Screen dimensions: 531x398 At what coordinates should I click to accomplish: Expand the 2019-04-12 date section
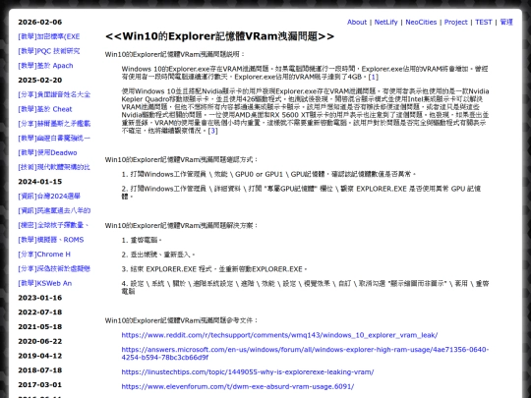[x=40, y=356]
